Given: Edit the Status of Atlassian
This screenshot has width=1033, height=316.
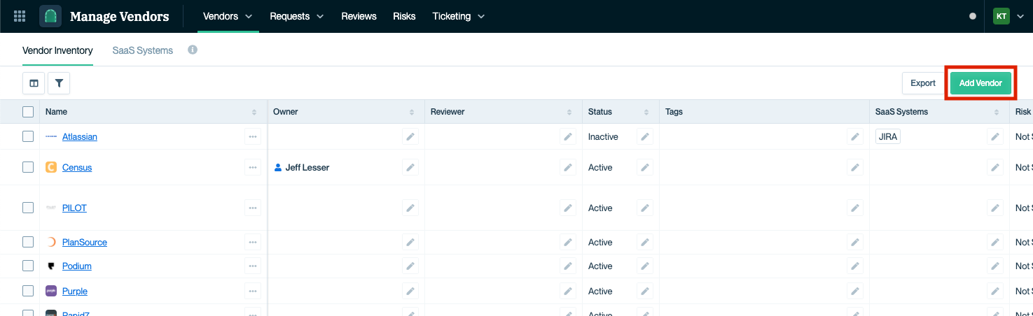Looking at the screenshot, I should (645, 136).
